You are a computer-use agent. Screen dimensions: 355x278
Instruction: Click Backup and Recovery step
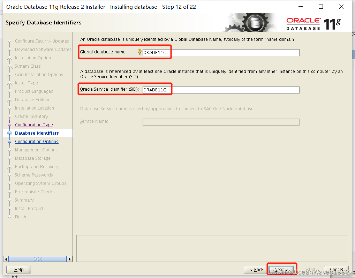(x=37, y=167)
